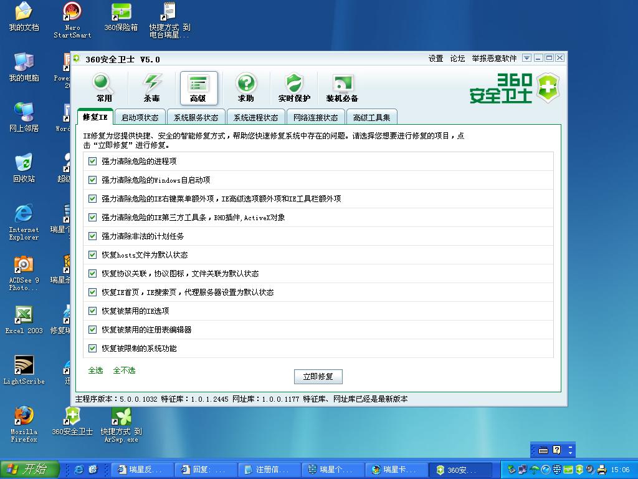Open 回收站 recycle bin icon
This screenshot has width=638, height=479.
[24, 168]
